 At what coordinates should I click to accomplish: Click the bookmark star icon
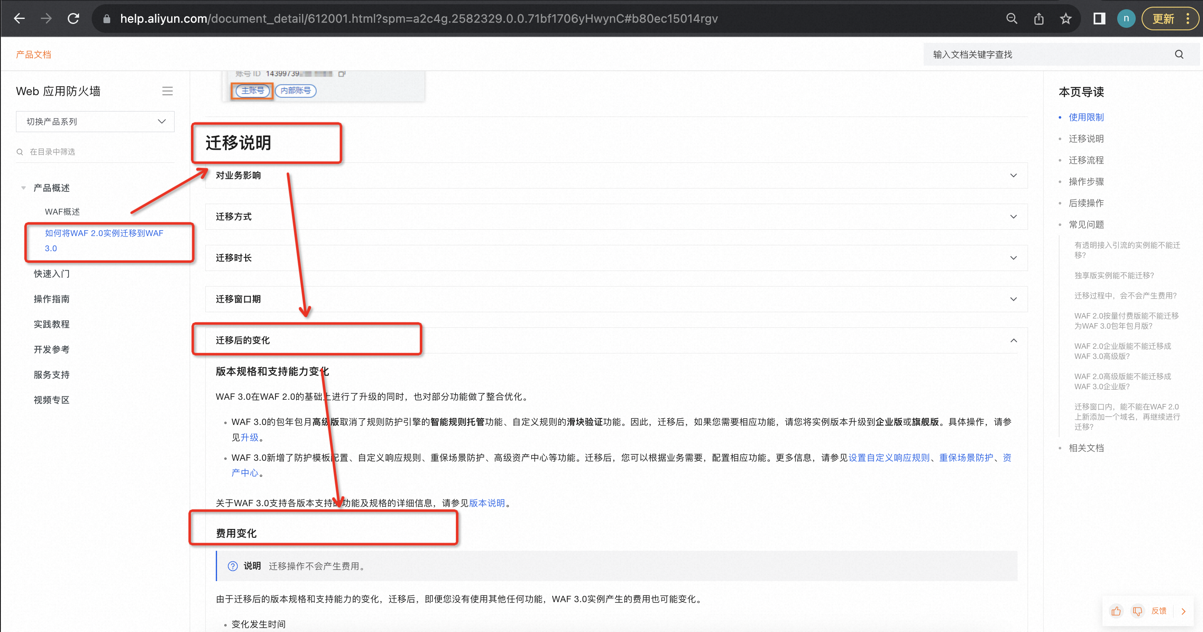click(1065, 19)
